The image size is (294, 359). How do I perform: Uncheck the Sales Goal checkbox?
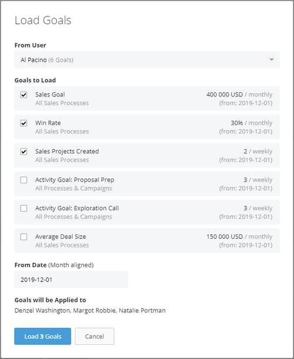24,95
